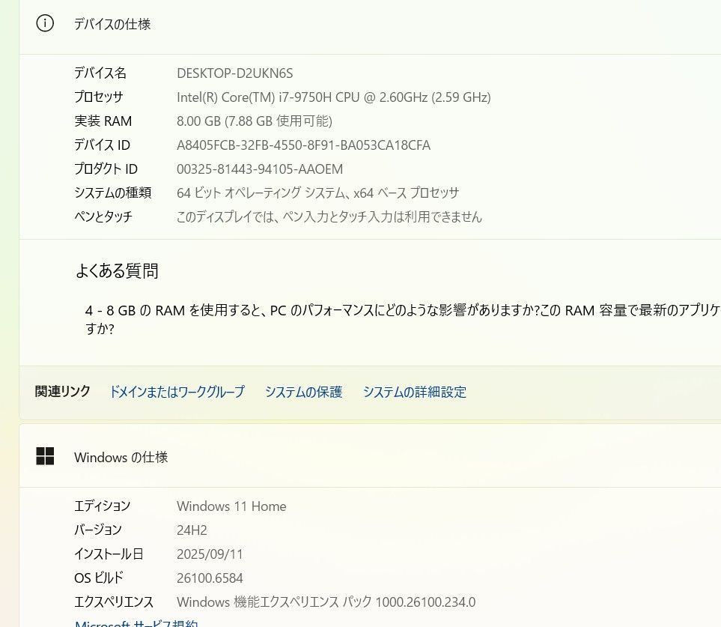Viewport: 721px width, 627px height.
Task: Click the インストール日 label
Action: (109, 554)
